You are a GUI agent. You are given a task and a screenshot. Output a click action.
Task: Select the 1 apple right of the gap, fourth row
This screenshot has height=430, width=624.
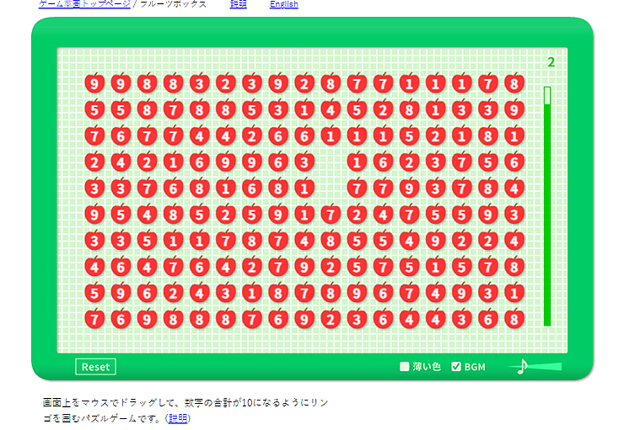[x=357, y=162]
